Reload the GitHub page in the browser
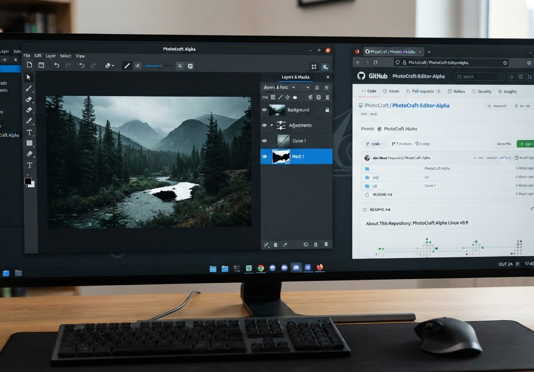This screenshot has height=372, width=534. coord(376,62)
